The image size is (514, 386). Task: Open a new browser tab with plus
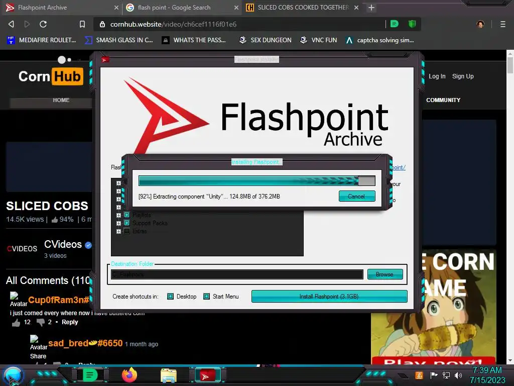[x=371, y=7]
